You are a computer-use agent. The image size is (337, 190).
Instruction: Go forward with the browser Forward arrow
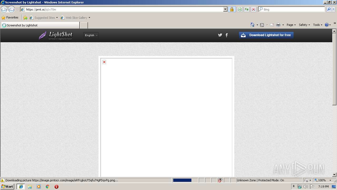pos(11,9)
